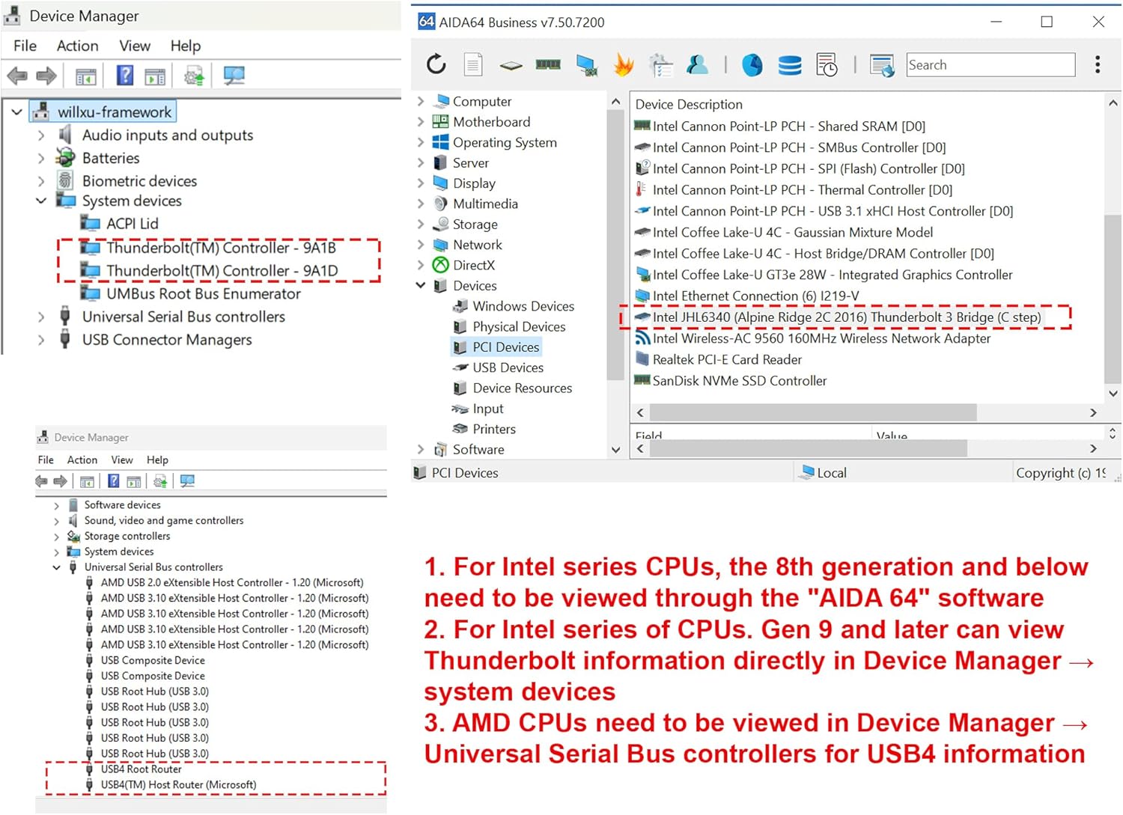Click the blue question mark help icon

tap(125, 76)
